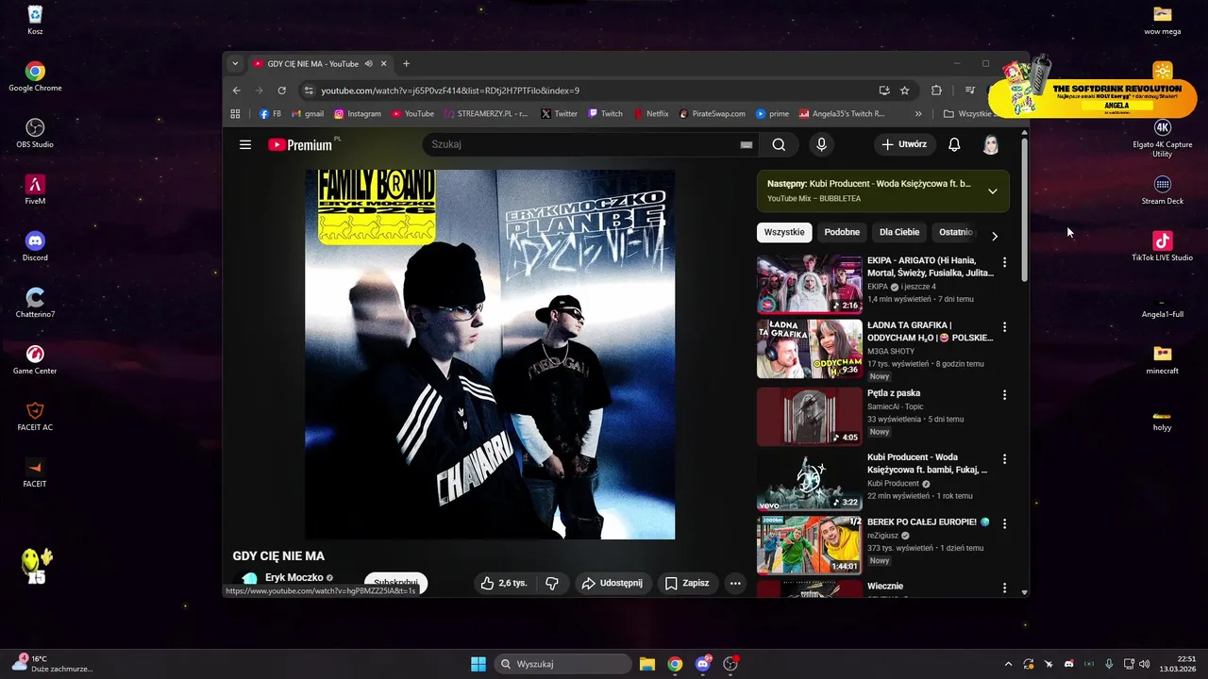1208x679 pixels.
Task: Click the volume icon in system tray
Action: (x=1145, y=664)
